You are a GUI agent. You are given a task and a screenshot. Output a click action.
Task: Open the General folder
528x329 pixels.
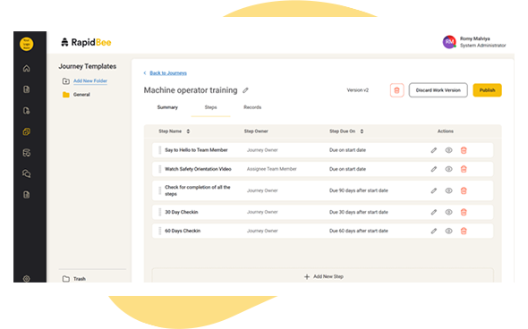tap(76, 95)
